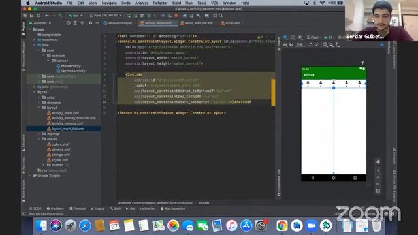Click the clear constraints icon
418x235 pixels.
310,45
